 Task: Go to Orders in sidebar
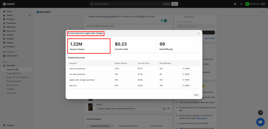(x=10, y=15)
